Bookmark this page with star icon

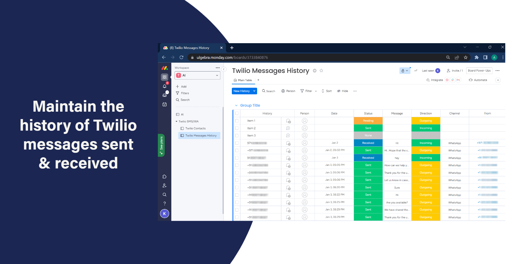click(x=466, y=57)
